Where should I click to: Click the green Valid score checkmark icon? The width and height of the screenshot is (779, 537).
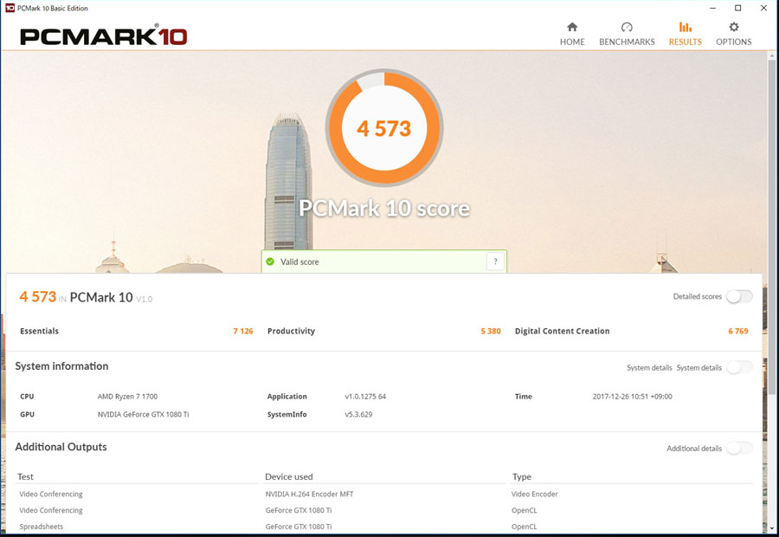tap(270, 262)
